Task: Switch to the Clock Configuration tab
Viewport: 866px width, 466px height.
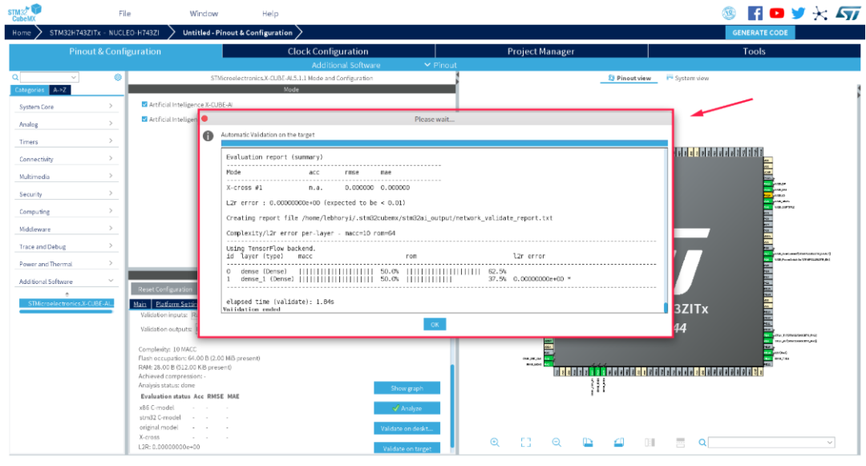Action: pyautogui.click(x=328, y=51)
